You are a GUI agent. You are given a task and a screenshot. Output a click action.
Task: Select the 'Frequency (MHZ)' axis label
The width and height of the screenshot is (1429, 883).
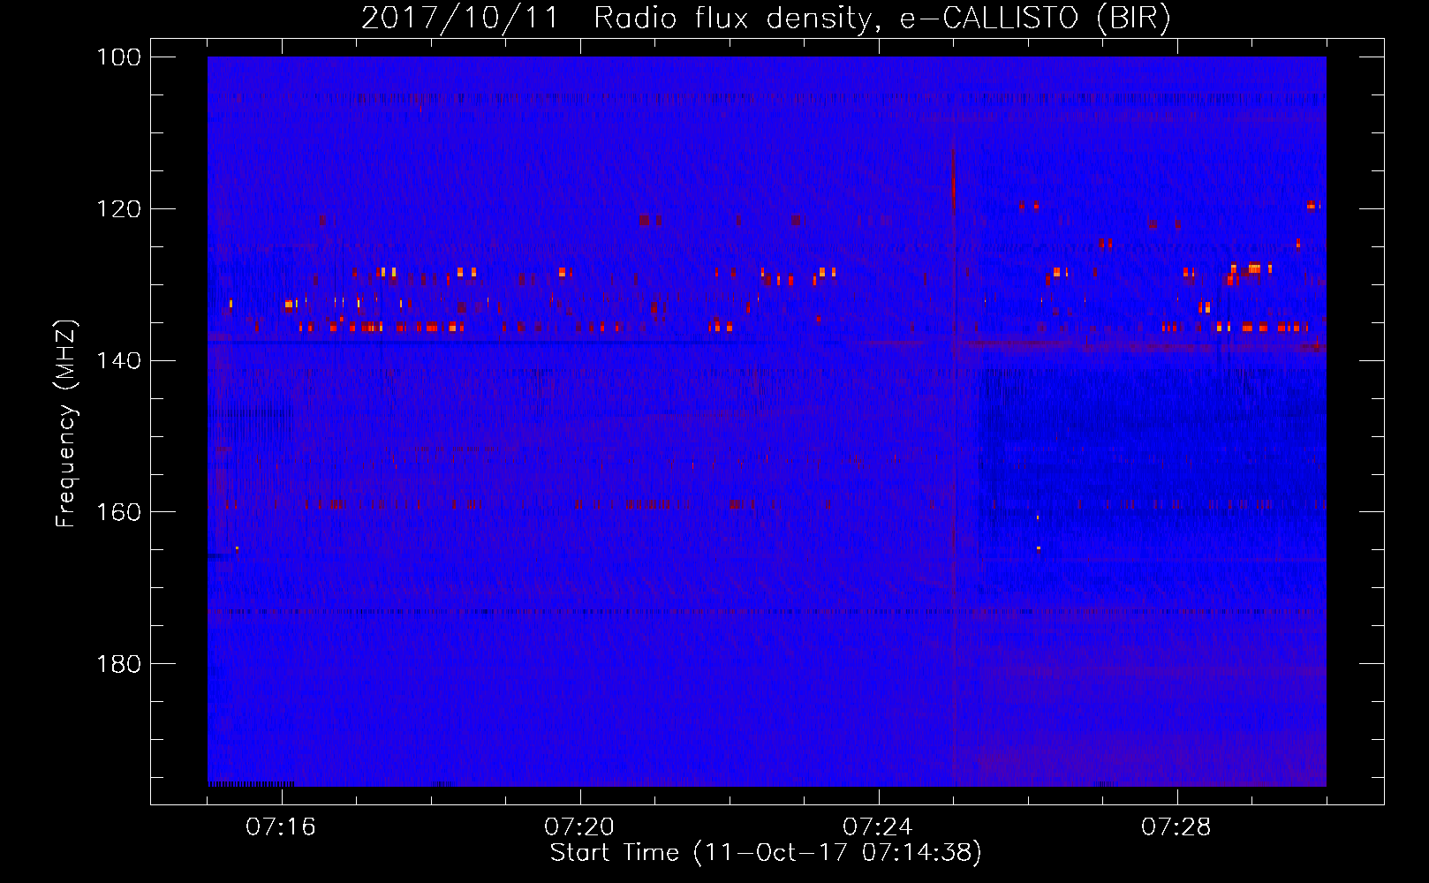click(x=66, y=424)
